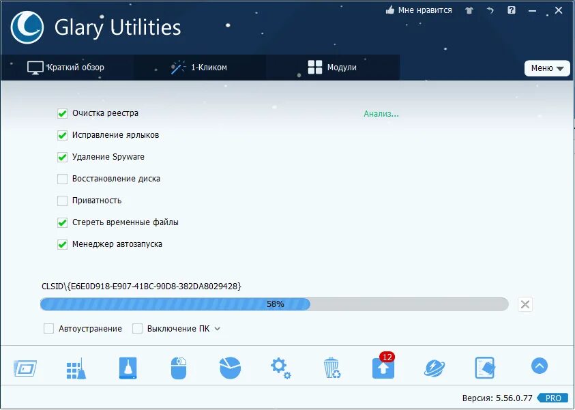Screen dimensions: 575x410
Task: Enable 'Восстановление диска' checkbox
Action: (x=62, y=179)
